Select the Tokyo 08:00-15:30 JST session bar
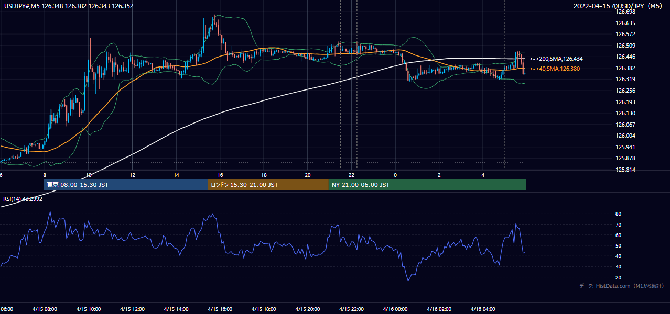Viewport: 670px width, 314px height. click(x=126, y=185)
